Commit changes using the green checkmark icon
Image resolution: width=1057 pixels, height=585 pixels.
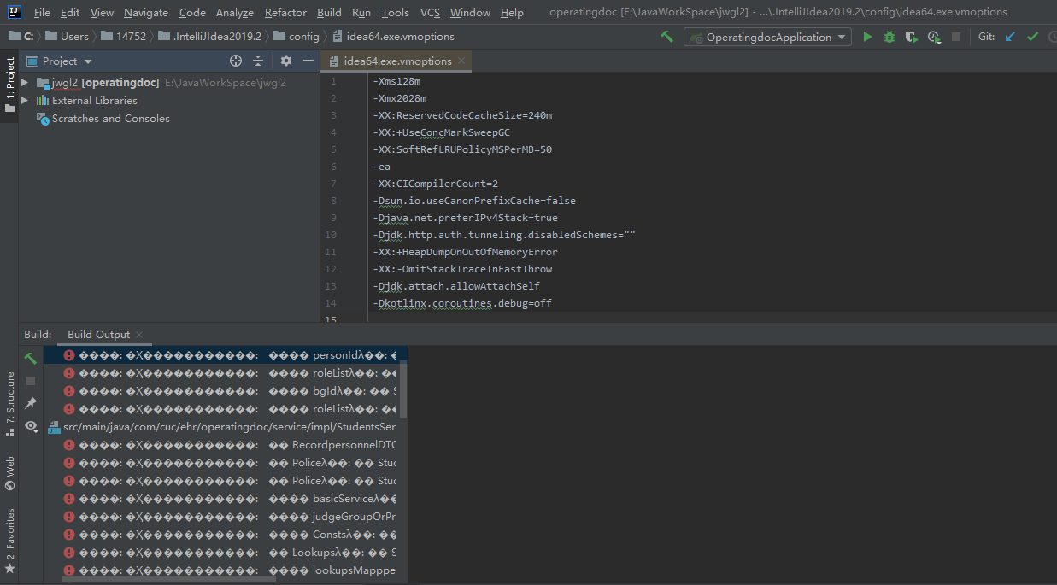coord(1031,37)
